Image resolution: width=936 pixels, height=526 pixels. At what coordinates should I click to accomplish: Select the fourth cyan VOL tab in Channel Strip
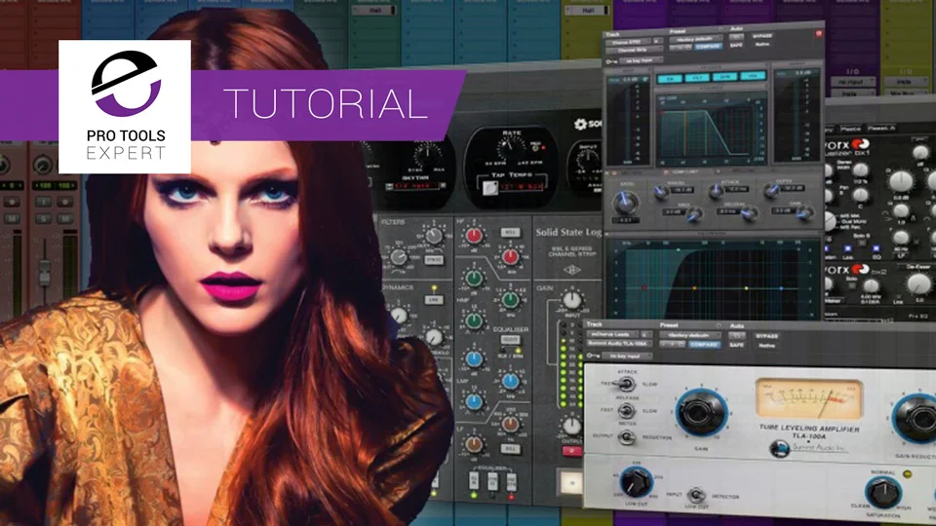[753, 76]
